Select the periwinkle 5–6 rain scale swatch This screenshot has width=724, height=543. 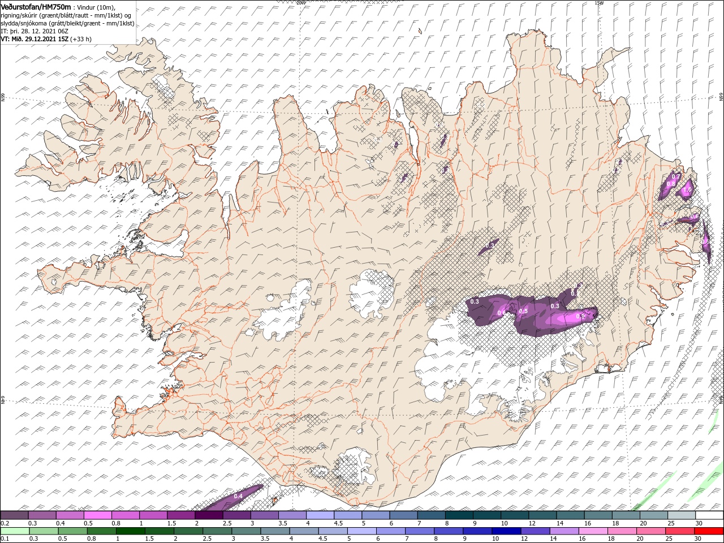pyautogui.click(x=362, y=531)
